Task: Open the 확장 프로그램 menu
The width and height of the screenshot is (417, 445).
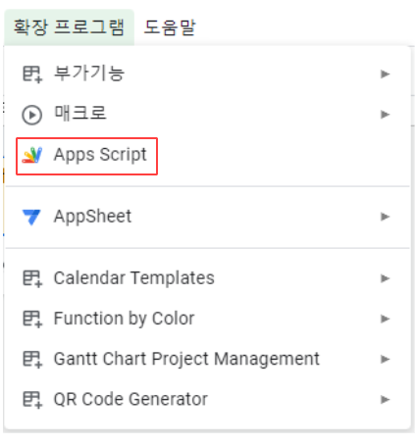Action: (69, 27)
